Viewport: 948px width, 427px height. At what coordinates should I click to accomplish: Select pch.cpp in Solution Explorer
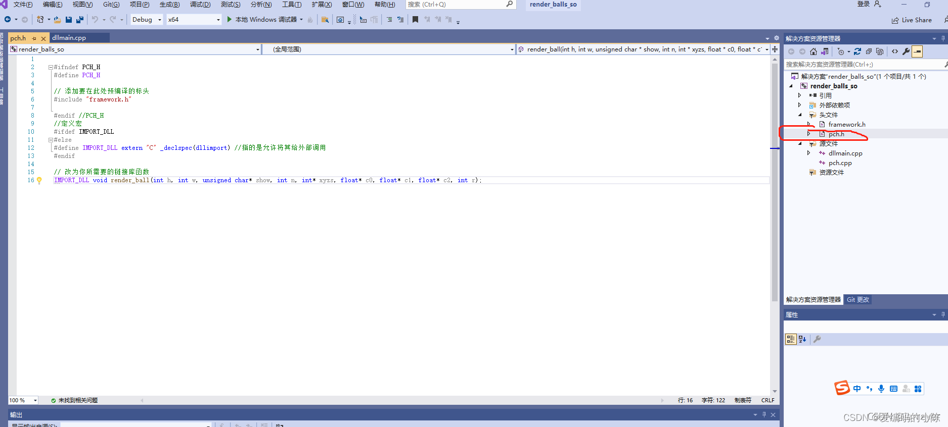(840, 163)
